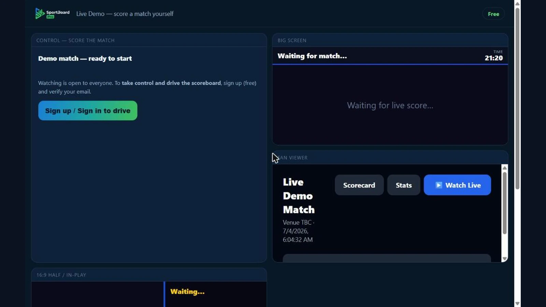
Task: Click 'Demo match — ready to start' text
Action: coord(85,58)
